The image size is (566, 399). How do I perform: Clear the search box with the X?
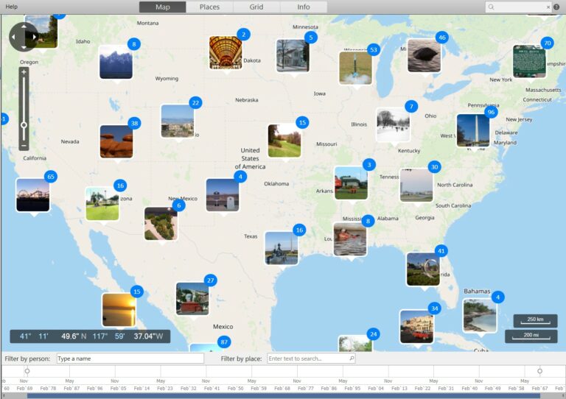548,7
